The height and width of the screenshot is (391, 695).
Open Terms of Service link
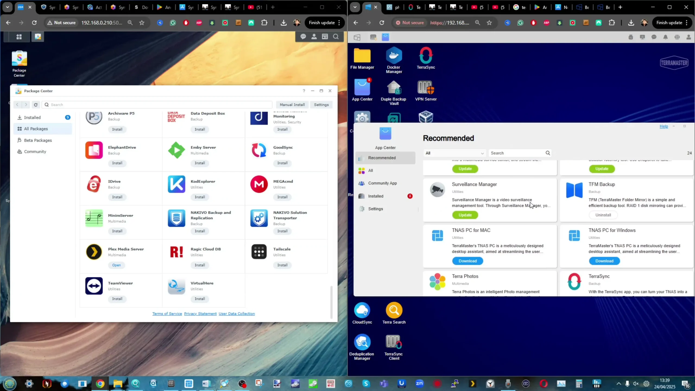pos(167,314)
